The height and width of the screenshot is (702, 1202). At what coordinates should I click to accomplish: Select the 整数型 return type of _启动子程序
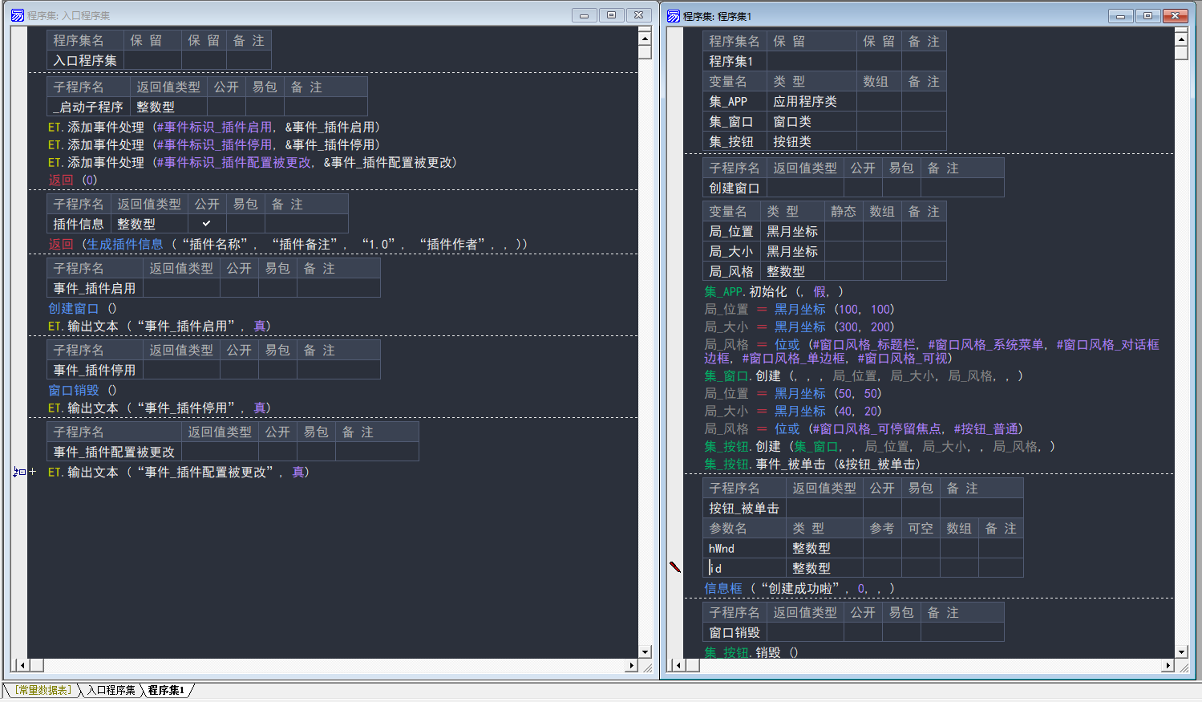point(156,107)
